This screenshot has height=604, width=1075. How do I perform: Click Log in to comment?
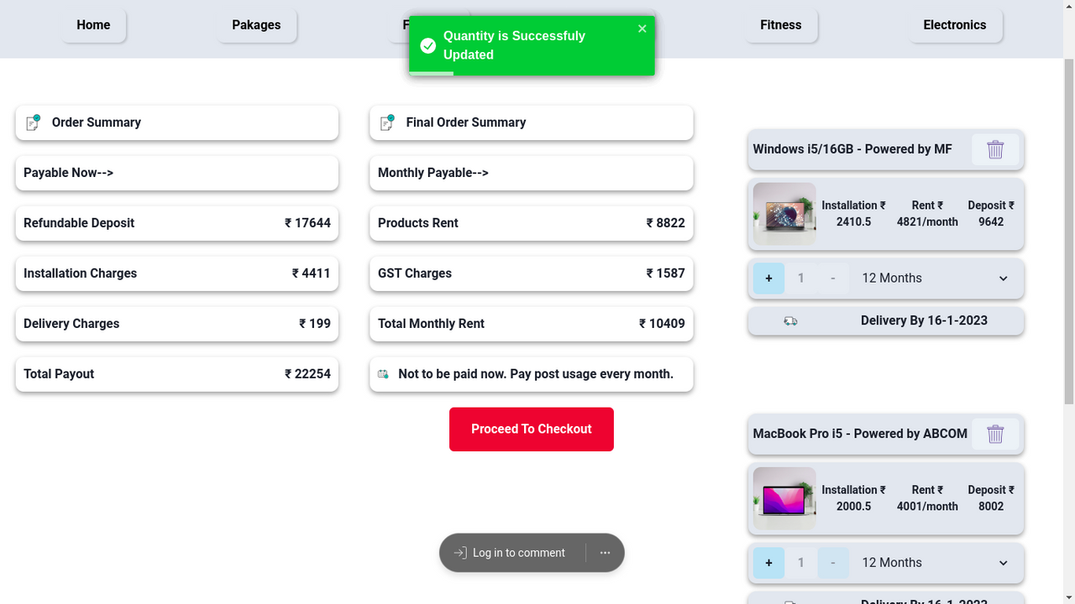[x=518, y=552]
